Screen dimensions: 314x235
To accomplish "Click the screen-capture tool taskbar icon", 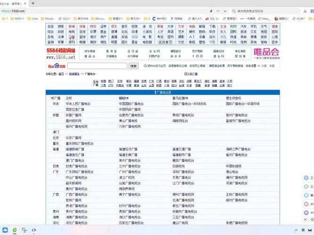I will pos(24,230).
